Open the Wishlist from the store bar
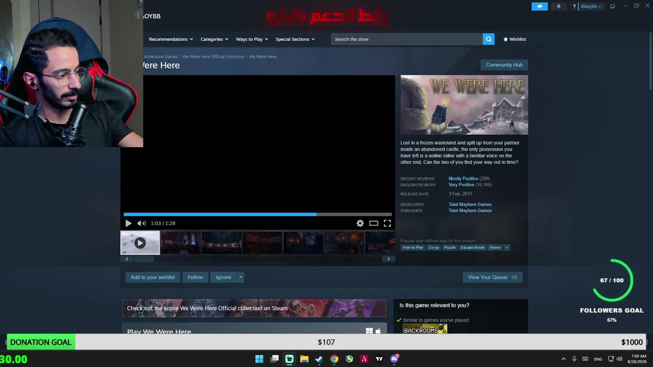The image size is (653, 367). (x=514, y=39)
